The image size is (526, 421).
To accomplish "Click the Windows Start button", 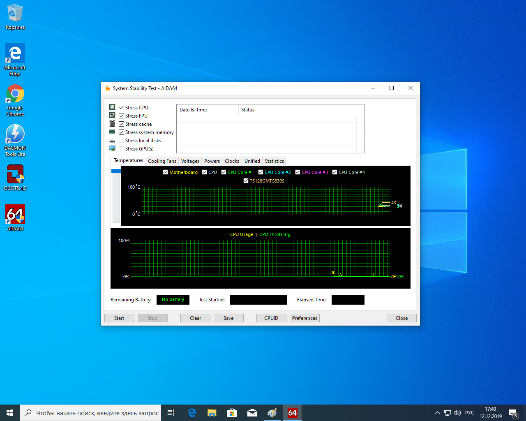I will pyautogui.click(x=10, y=413).
